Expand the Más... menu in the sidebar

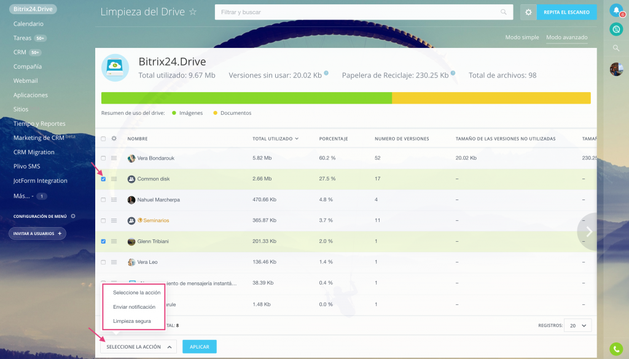click(23, 196)
